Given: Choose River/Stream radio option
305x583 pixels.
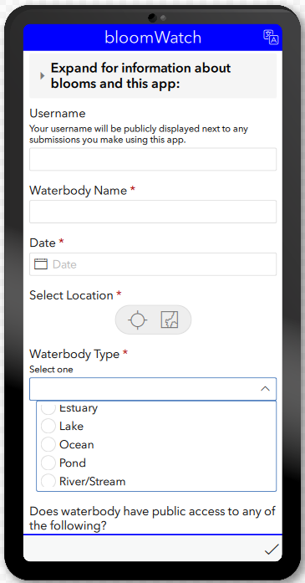Looking at the screenshot, I should (48, 481).
